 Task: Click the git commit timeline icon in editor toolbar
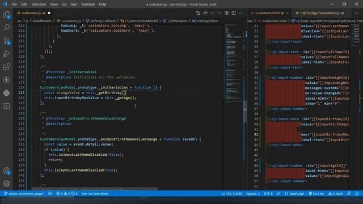205,13
